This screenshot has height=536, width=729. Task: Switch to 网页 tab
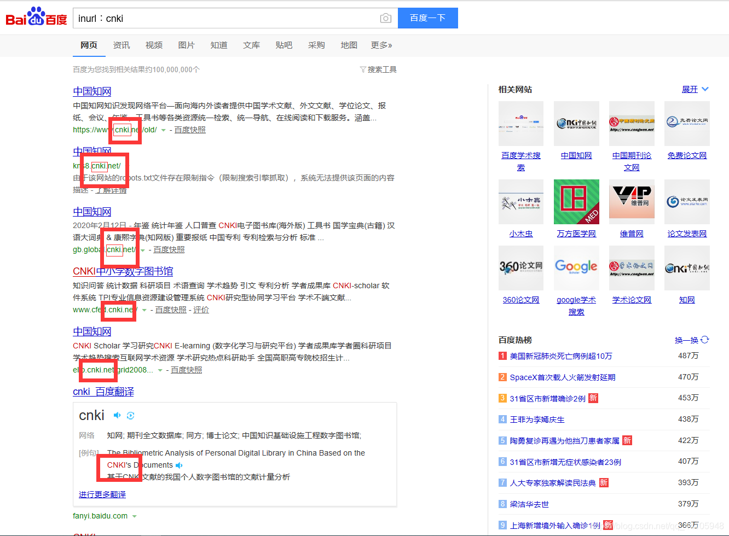[89, 45]
